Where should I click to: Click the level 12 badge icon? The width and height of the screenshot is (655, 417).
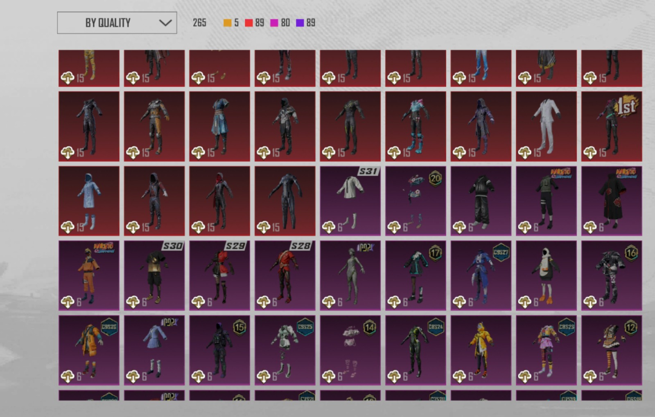point(631,328)
